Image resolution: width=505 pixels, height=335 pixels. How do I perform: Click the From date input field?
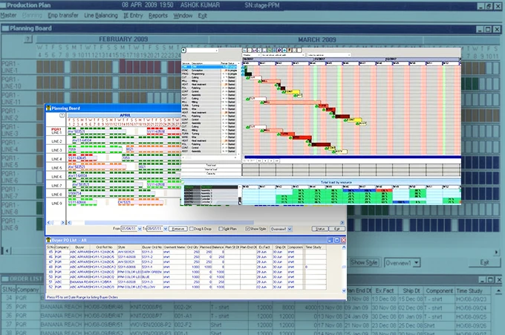tap(129, 229)
